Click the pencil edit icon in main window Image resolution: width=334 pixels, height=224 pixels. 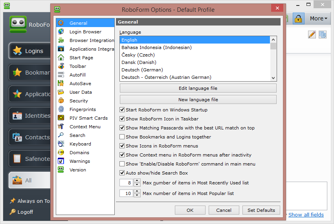[x=312, y=35]
